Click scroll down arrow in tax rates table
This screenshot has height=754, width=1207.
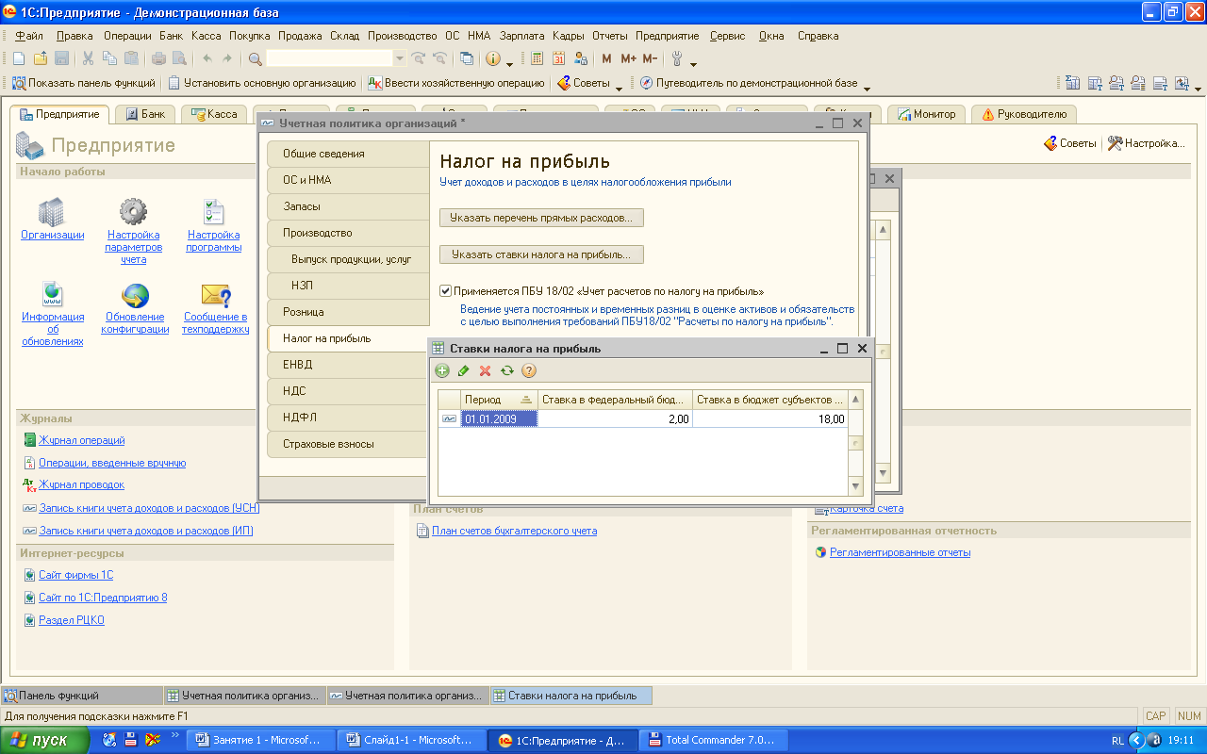coord(856,486)
